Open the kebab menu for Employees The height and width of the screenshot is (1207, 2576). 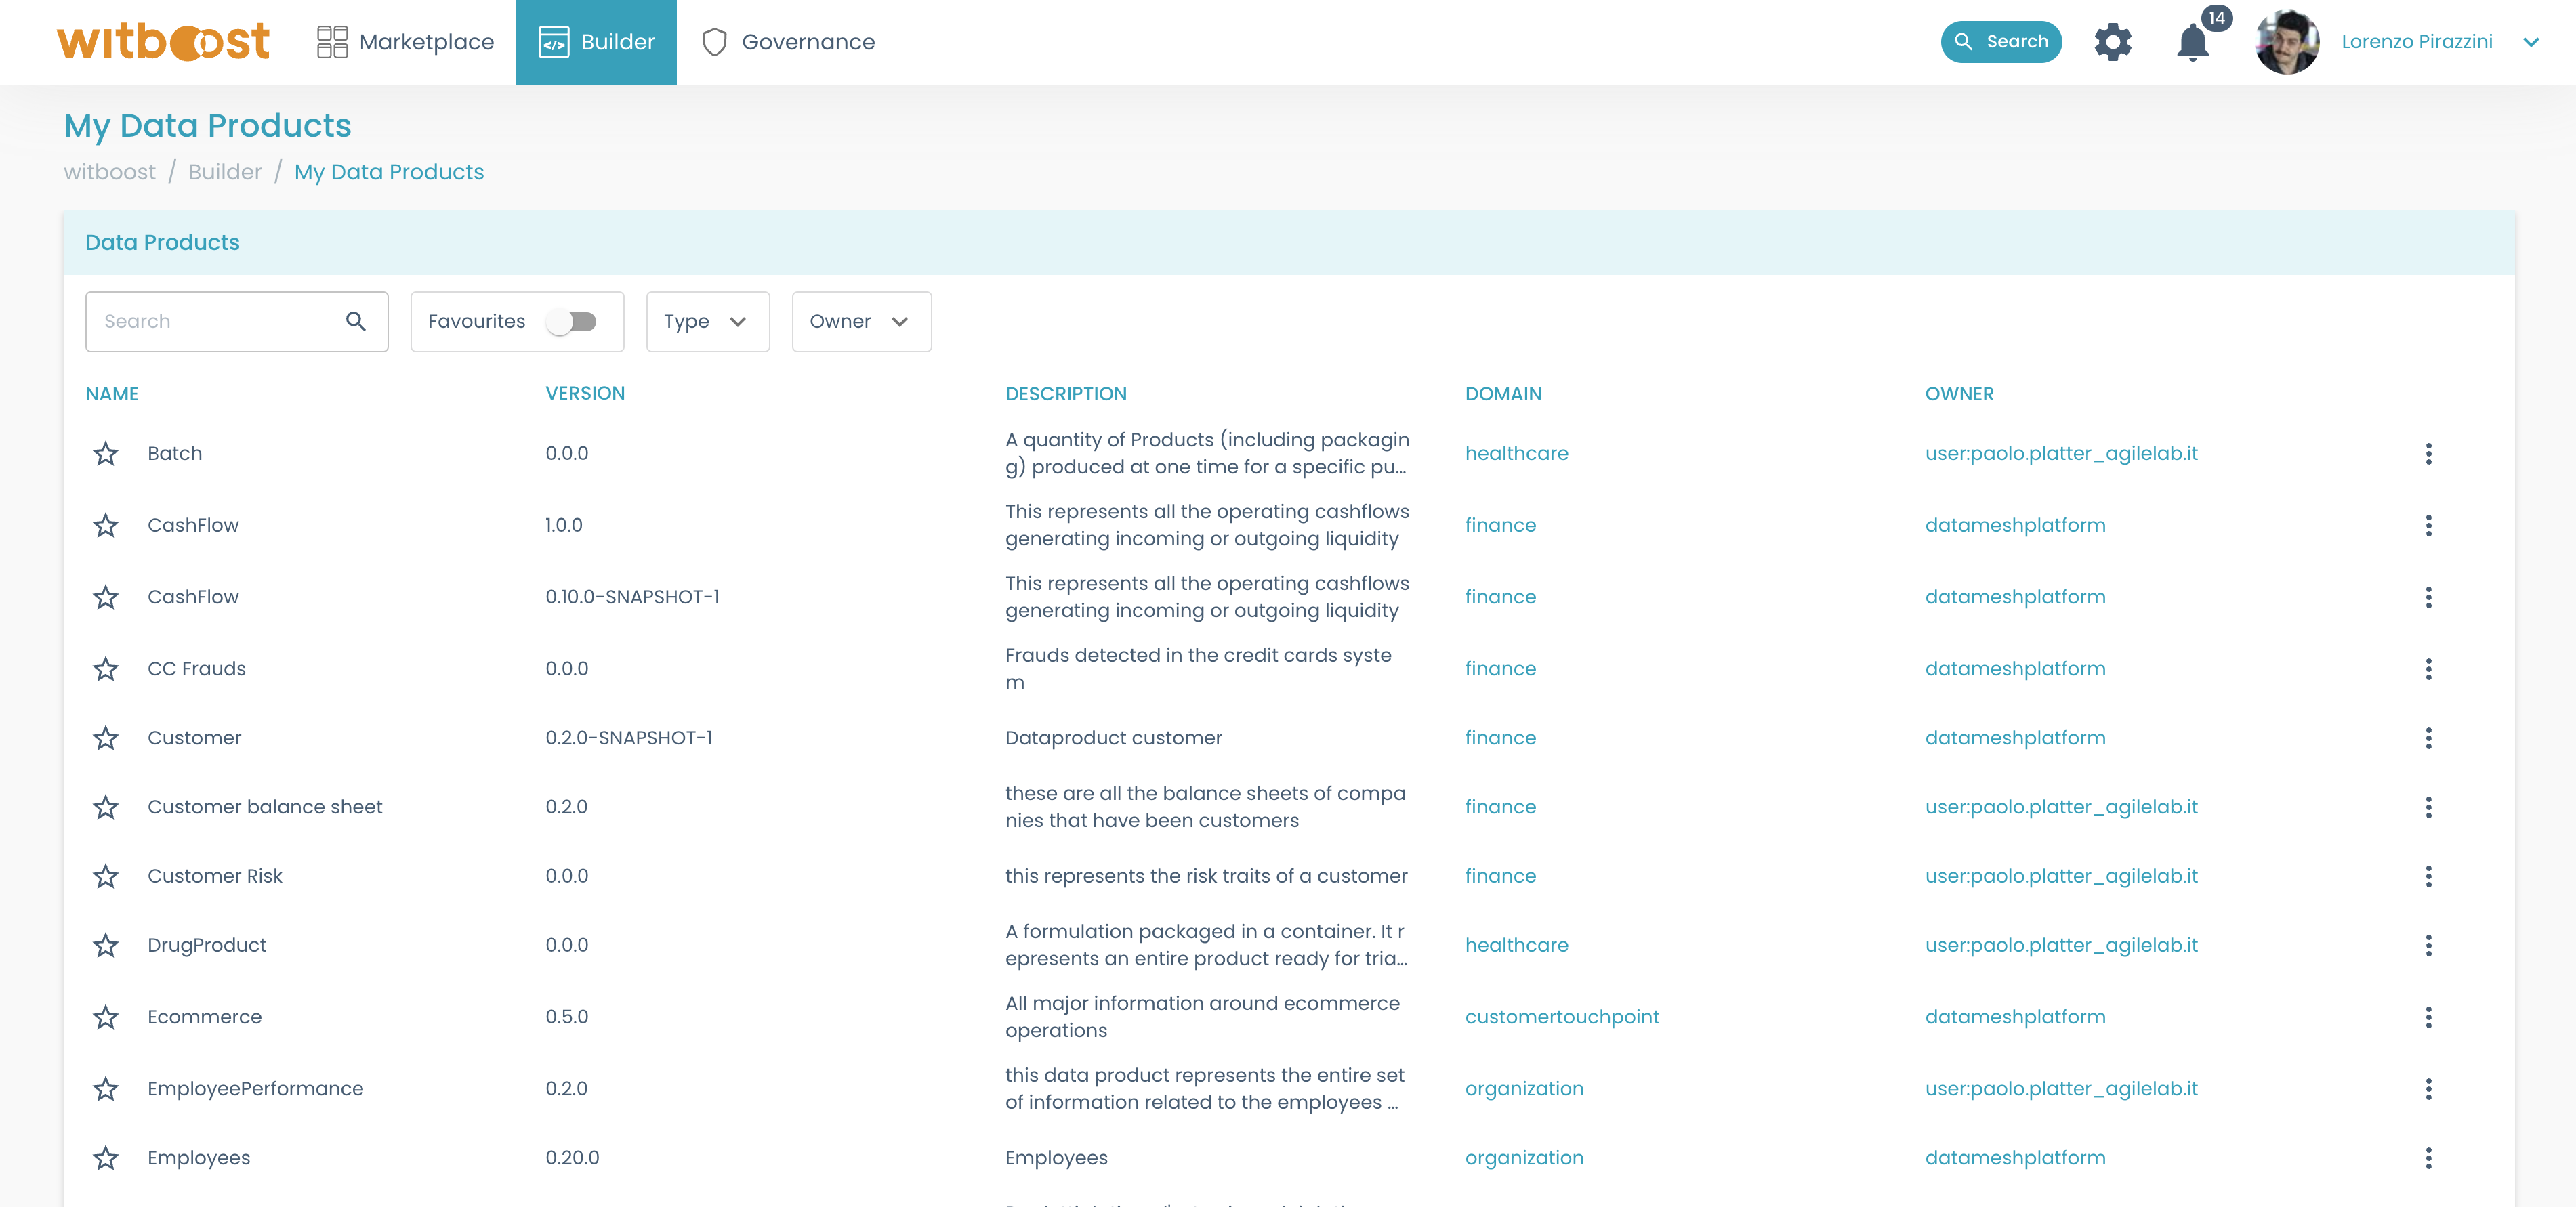pos(2430,1157)
